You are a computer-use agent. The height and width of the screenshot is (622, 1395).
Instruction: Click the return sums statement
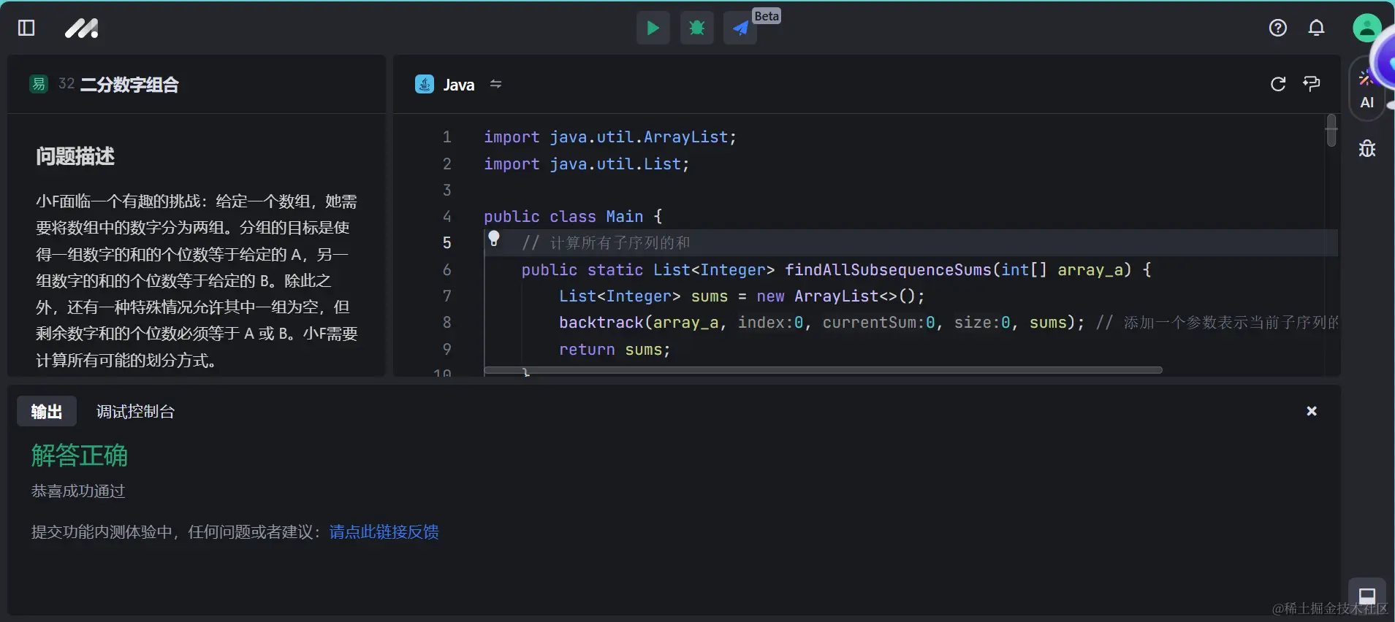pyautogui.click(x=615, y=350)
